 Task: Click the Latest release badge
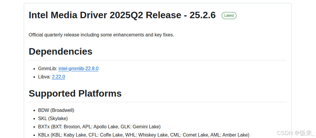pyautogui.click(x=229, y=16)
